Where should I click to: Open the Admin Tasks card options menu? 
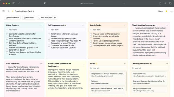(125, 25)
